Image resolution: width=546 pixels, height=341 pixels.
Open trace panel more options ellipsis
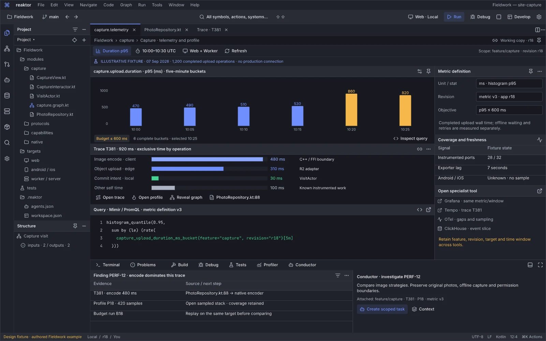click(x=428, y=149)
